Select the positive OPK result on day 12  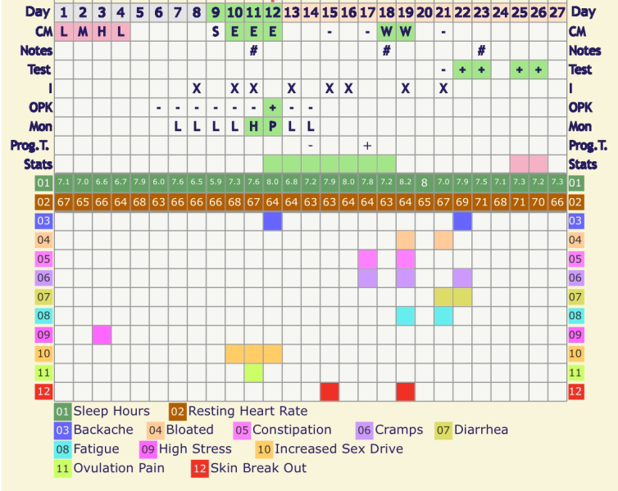pyautogui.click(x=273, y=107)
